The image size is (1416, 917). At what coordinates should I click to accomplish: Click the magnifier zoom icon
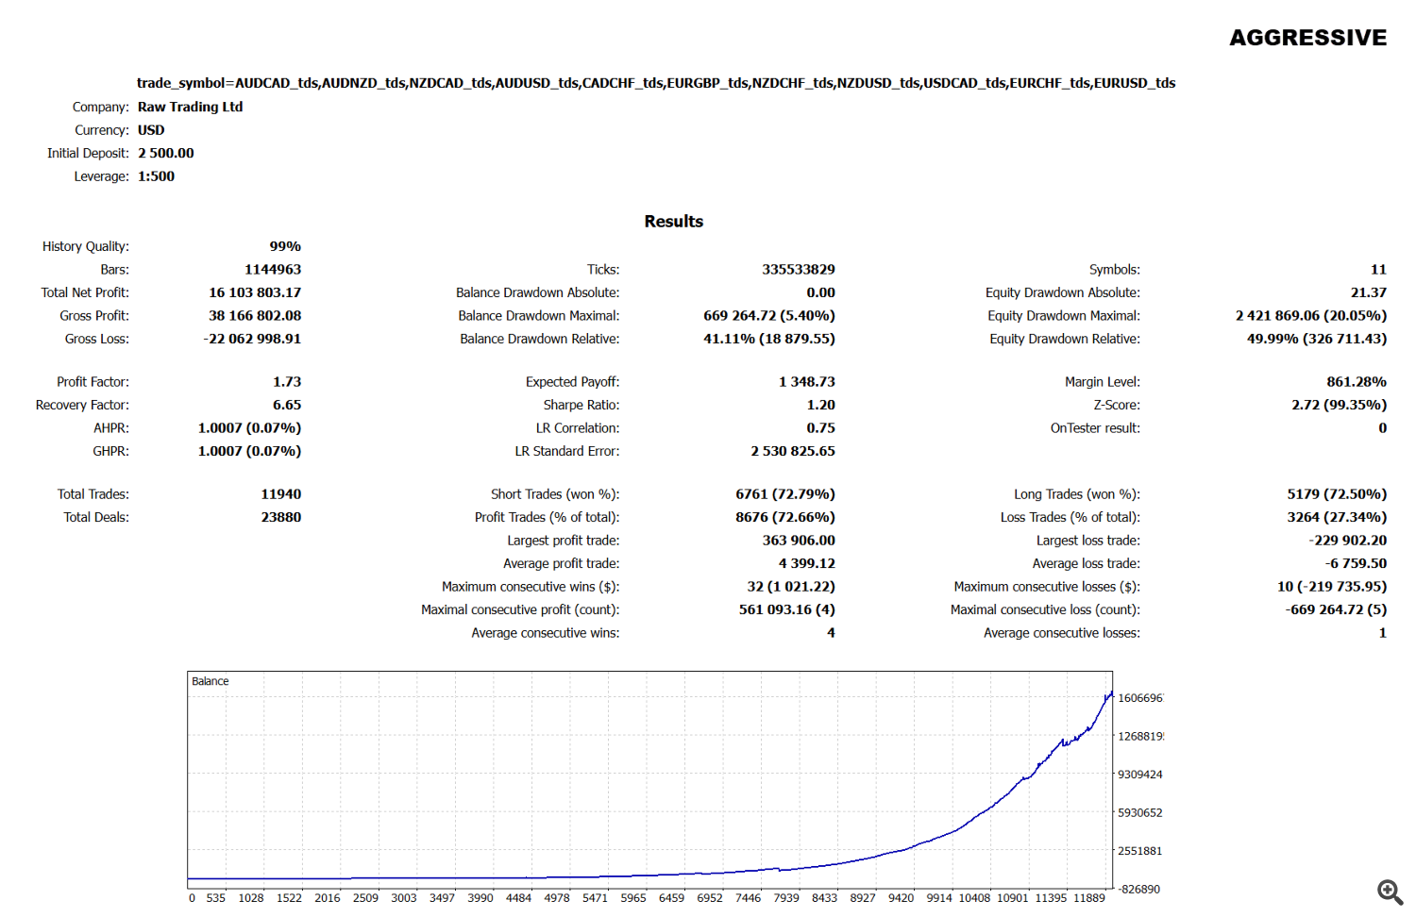1390,892
